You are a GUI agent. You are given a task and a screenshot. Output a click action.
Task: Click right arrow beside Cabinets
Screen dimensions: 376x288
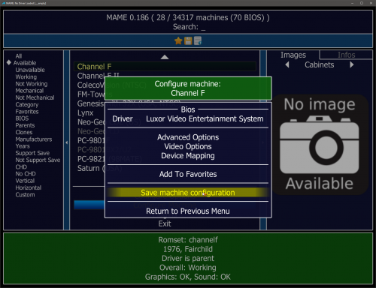(352, 64)
